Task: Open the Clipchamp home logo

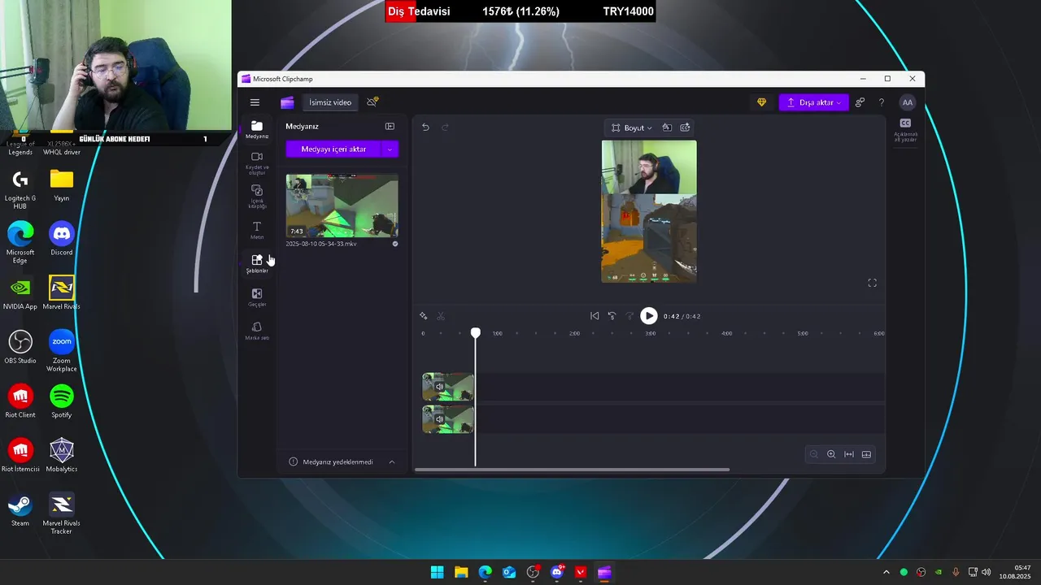Action: point(287,102)
